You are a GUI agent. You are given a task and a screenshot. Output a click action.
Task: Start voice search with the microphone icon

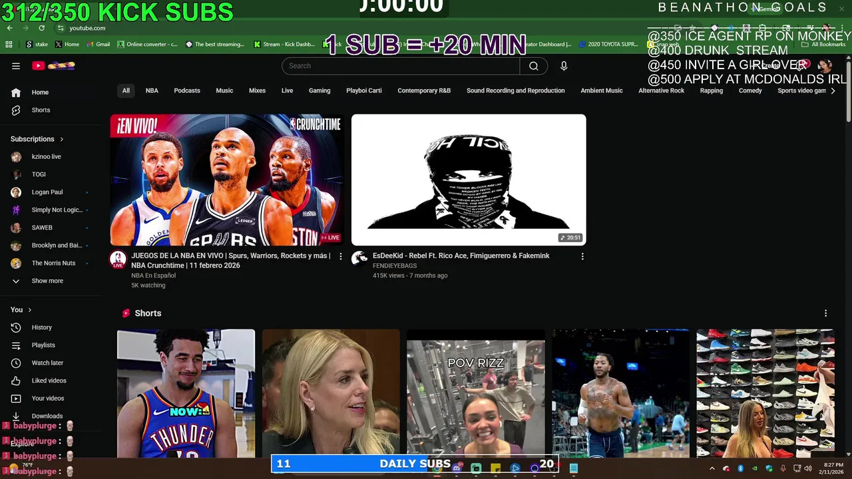click(x=564, y=66)
